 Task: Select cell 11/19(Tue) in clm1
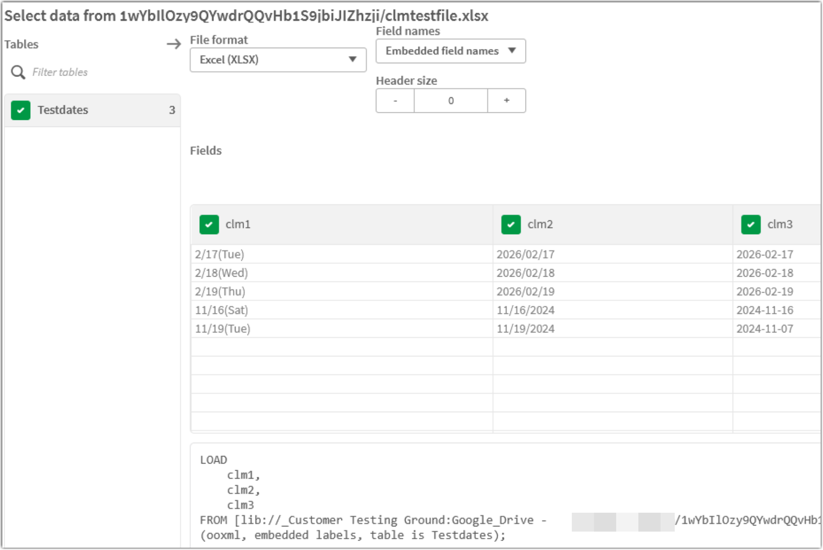(x=342, y=329)
